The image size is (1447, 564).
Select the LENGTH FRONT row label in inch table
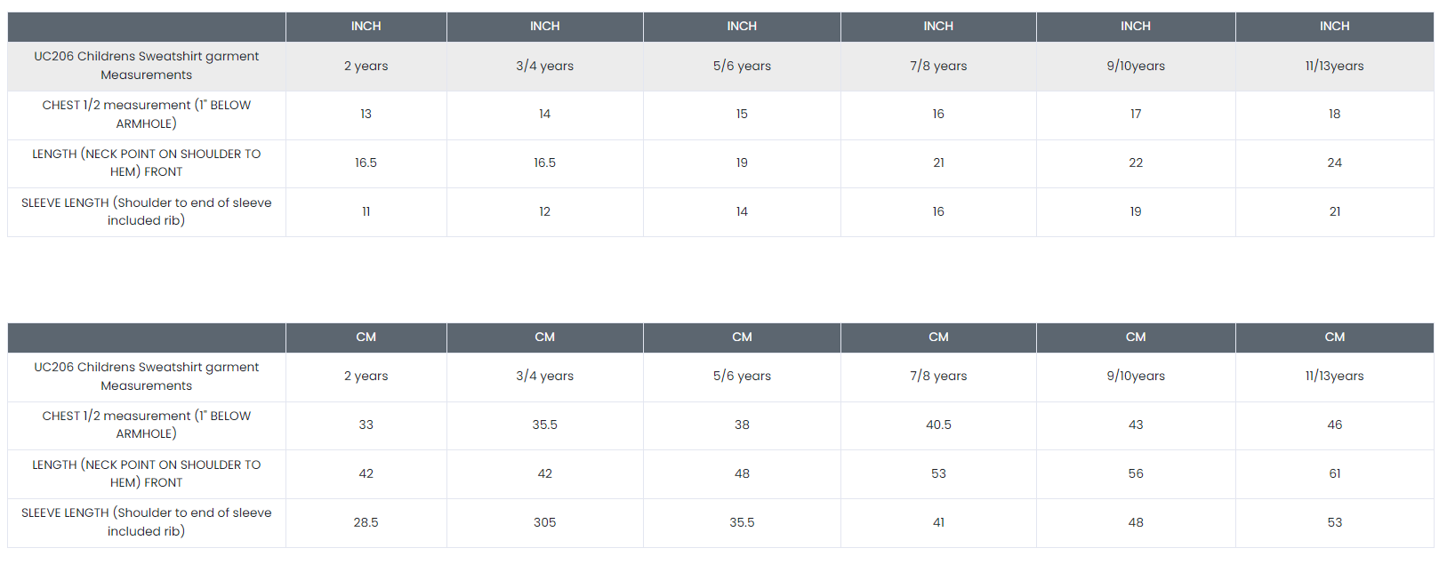click(x=147, y=163)
